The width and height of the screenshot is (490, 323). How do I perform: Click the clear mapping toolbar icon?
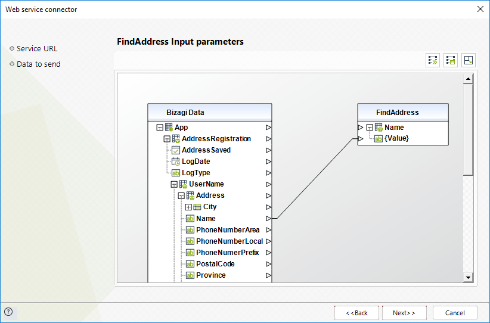(x=451, y=60)
